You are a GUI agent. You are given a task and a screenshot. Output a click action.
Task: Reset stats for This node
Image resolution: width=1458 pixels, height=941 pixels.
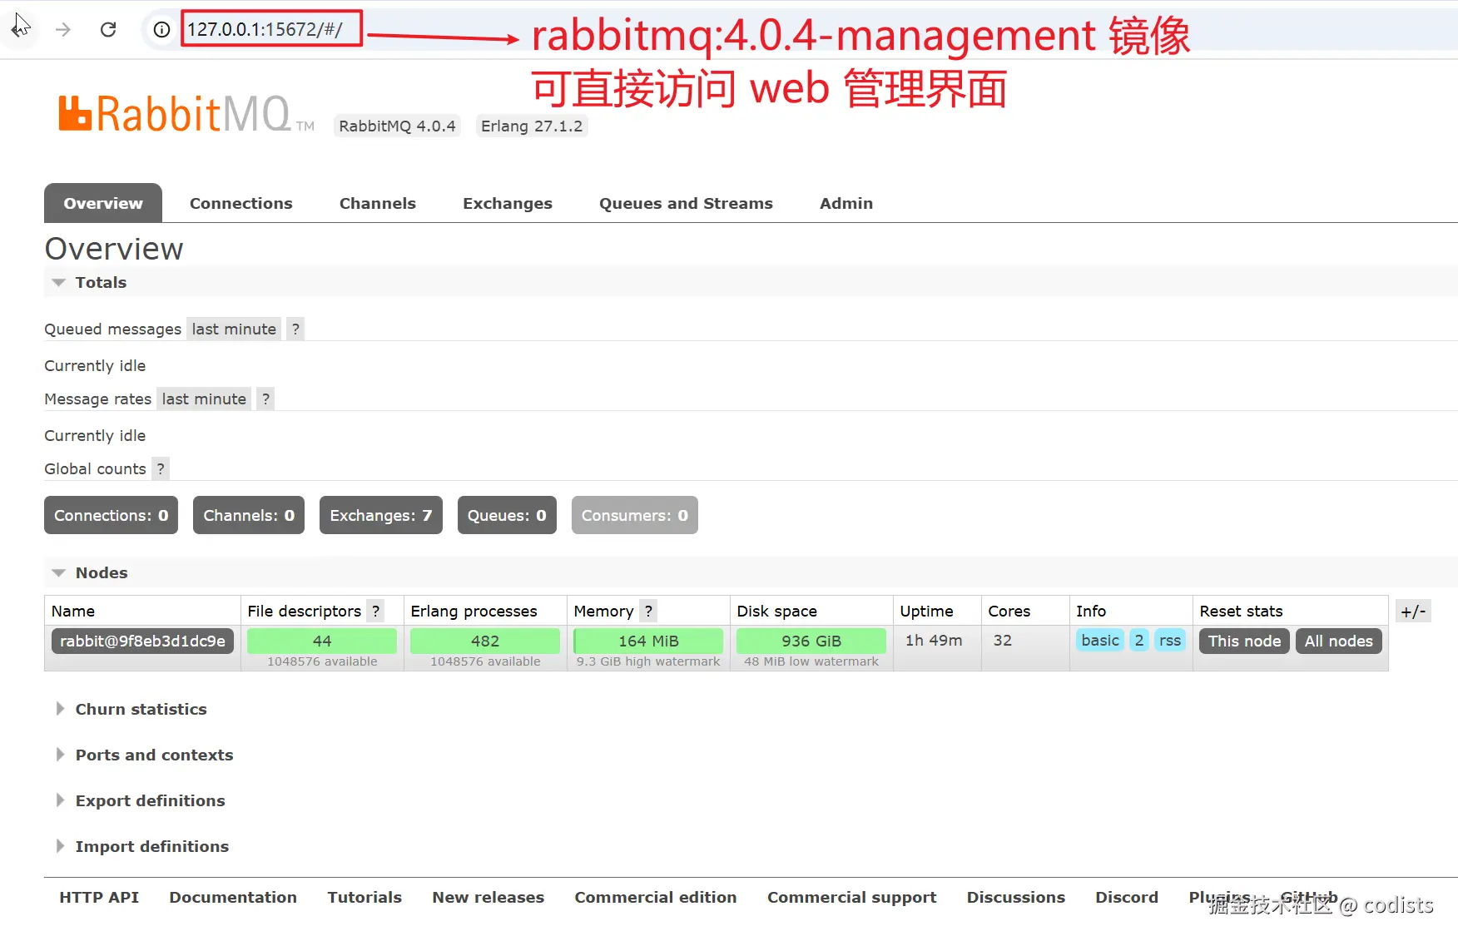click(x=1244, y=641)
